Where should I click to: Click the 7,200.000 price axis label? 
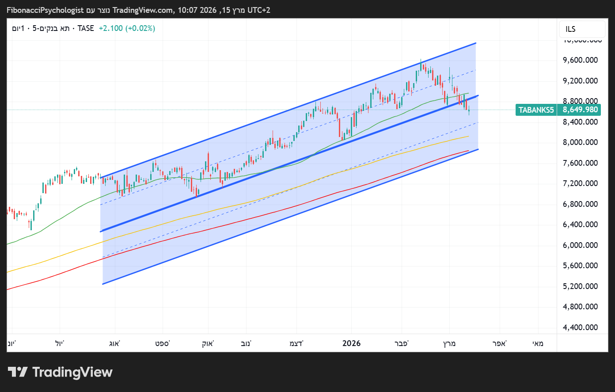pyautogui.click(x=580, y=183)
